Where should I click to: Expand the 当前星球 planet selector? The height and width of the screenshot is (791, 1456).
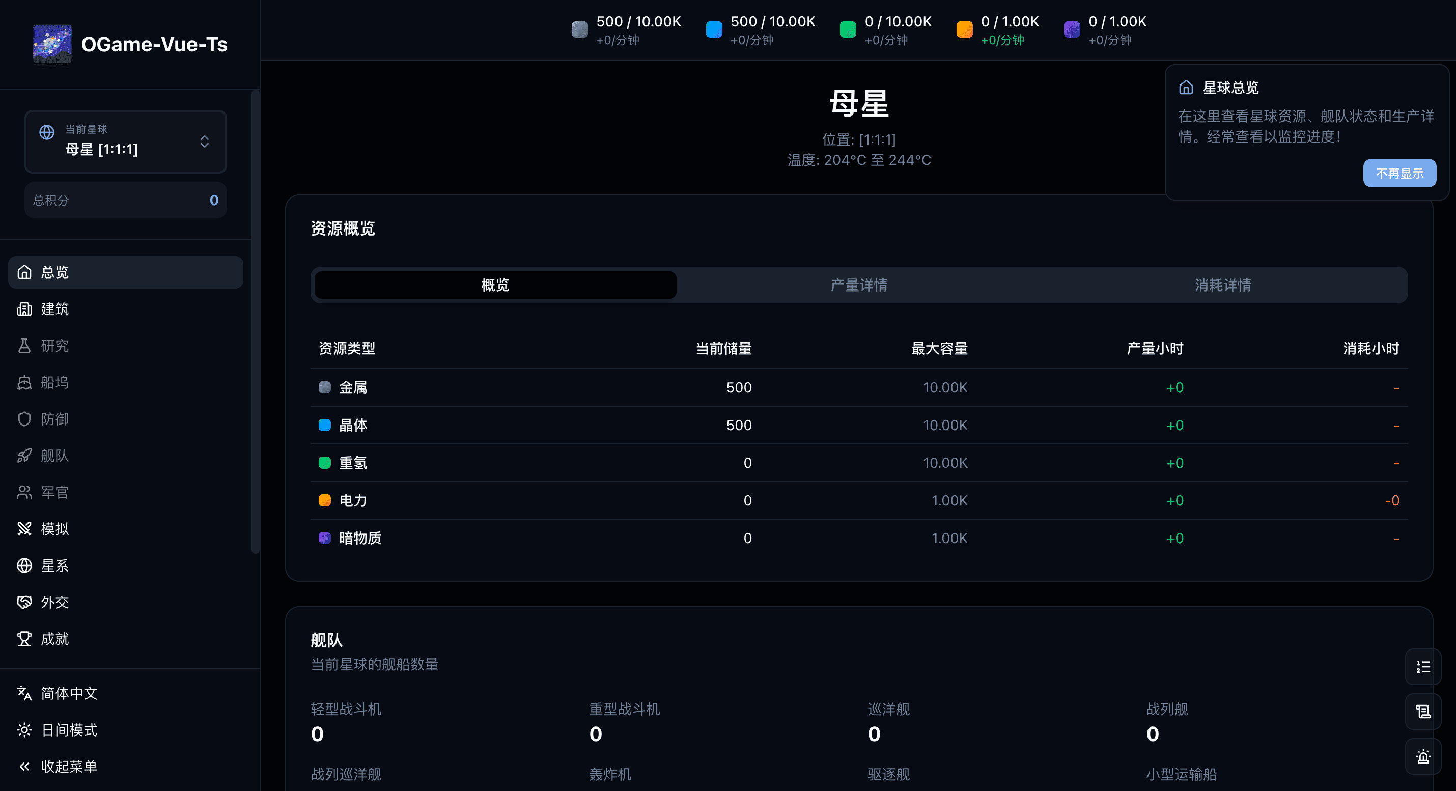[125, 142]
